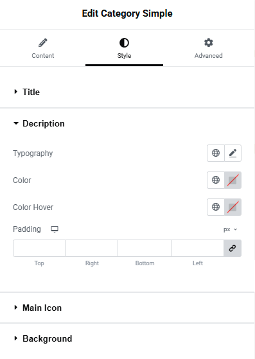255x359 pixels.
Task: Click the Left padding input field
Action: 198,248
